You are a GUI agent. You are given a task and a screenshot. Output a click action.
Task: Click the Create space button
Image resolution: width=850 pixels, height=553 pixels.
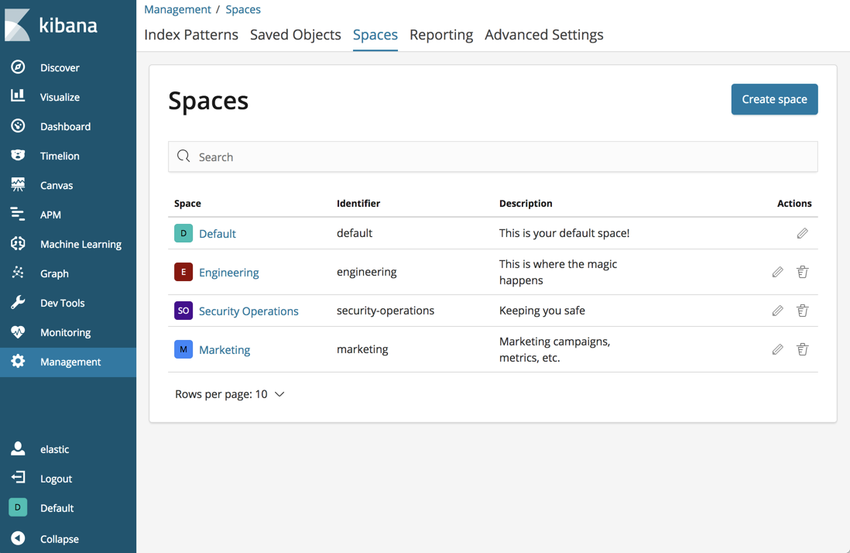[774, 99]
